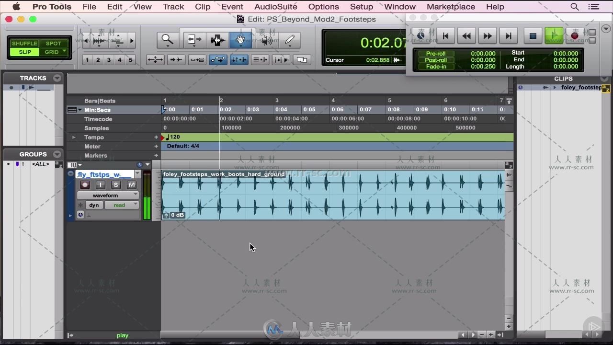Screen dimensions: 613x345
Task: Open Grid mode dropdown arrow
Action: point(63,51)
